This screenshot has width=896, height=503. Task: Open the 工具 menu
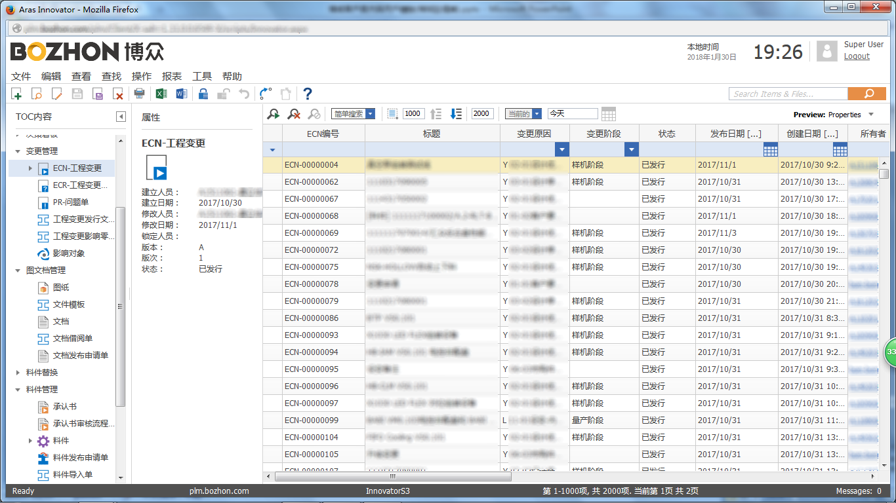point(202,77)
